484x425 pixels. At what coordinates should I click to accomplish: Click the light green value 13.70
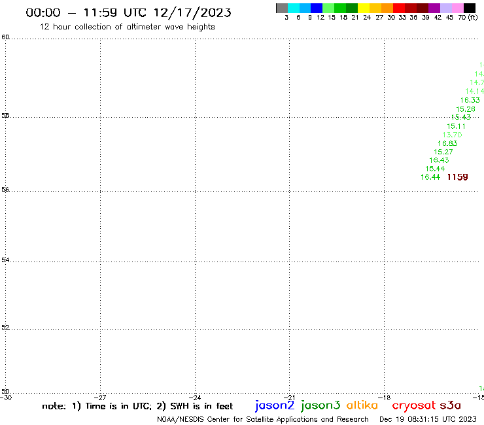click(452, 135)
